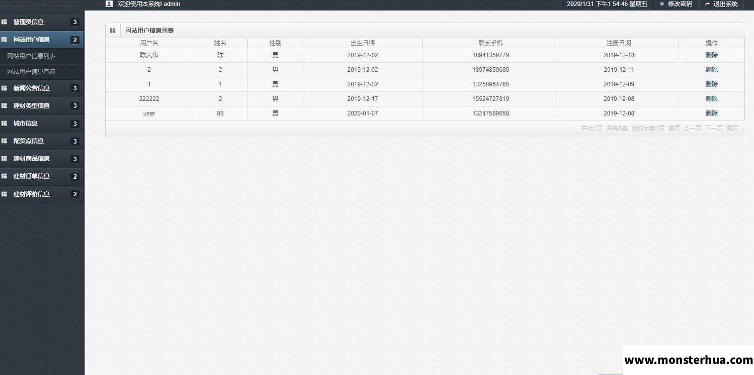Click registration date 2019-12-09
Viewport: 754px width, 375px height.
619,84
